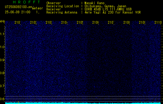
Task: Click the 2110 time axis label
Action: click(158, 23)
